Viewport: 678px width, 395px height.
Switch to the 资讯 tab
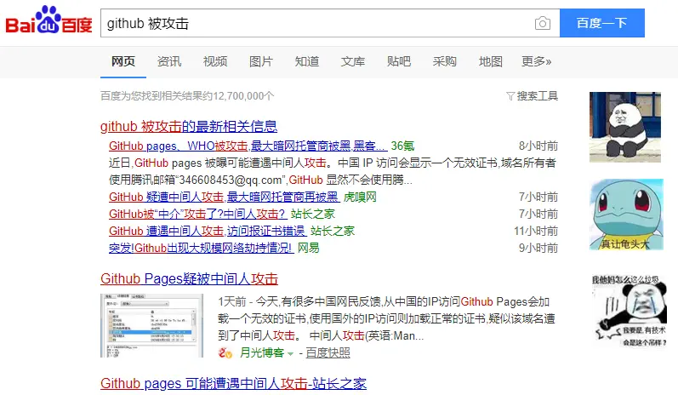click(169, 61)
